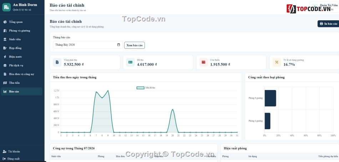This screenshot has height=162, width=339.
Task: Open the Tài khoản link
Action: [11, 151]
